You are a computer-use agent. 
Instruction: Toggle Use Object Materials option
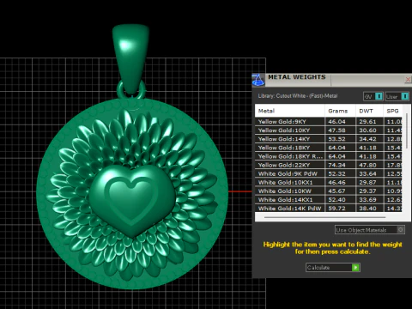[x=370, y=230]
